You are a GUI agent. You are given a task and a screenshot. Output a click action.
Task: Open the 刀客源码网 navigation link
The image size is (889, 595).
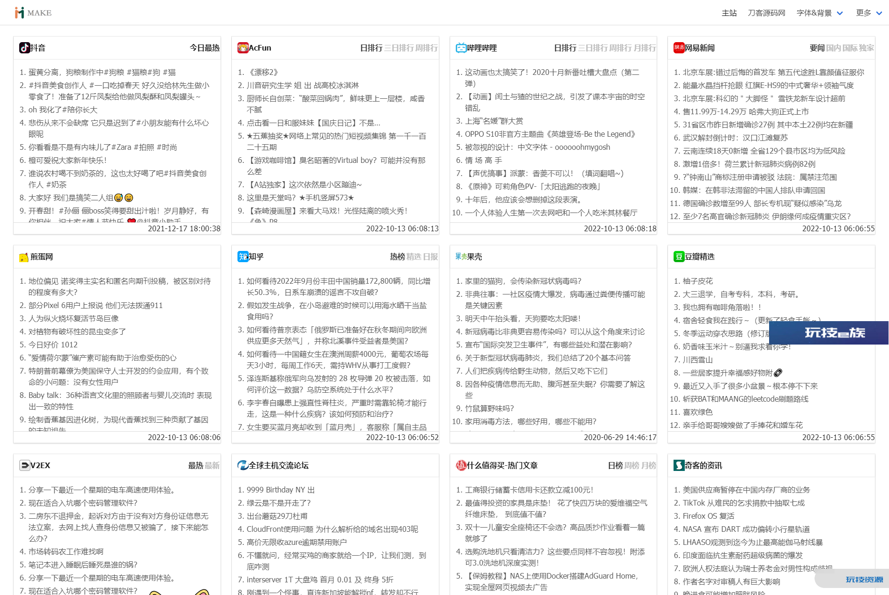tap(766, 13)
